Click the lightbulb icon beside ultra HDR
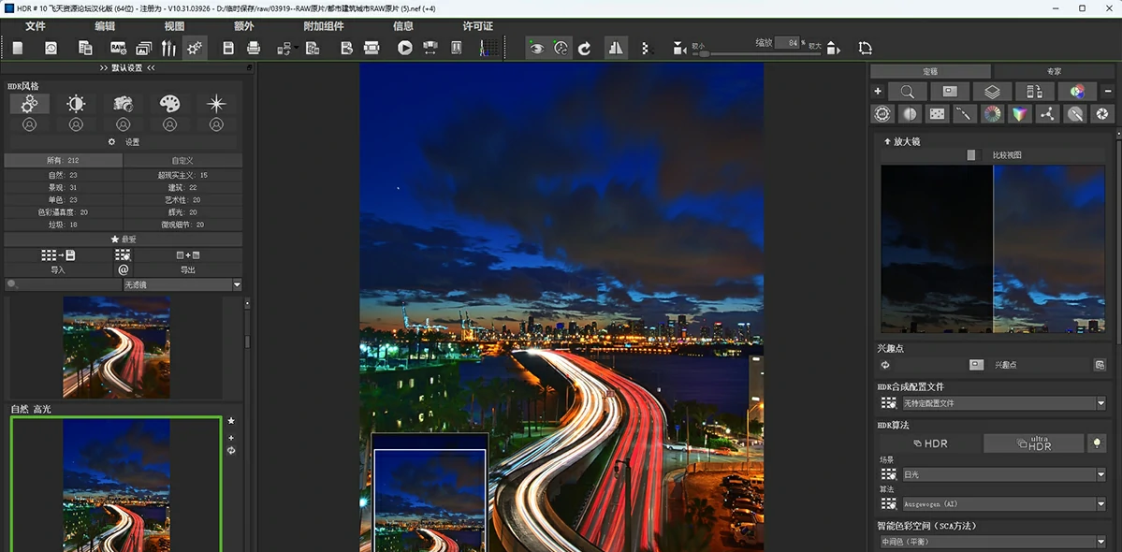The height and width of the screenshot is (552, 1122). coord(1096,443)
